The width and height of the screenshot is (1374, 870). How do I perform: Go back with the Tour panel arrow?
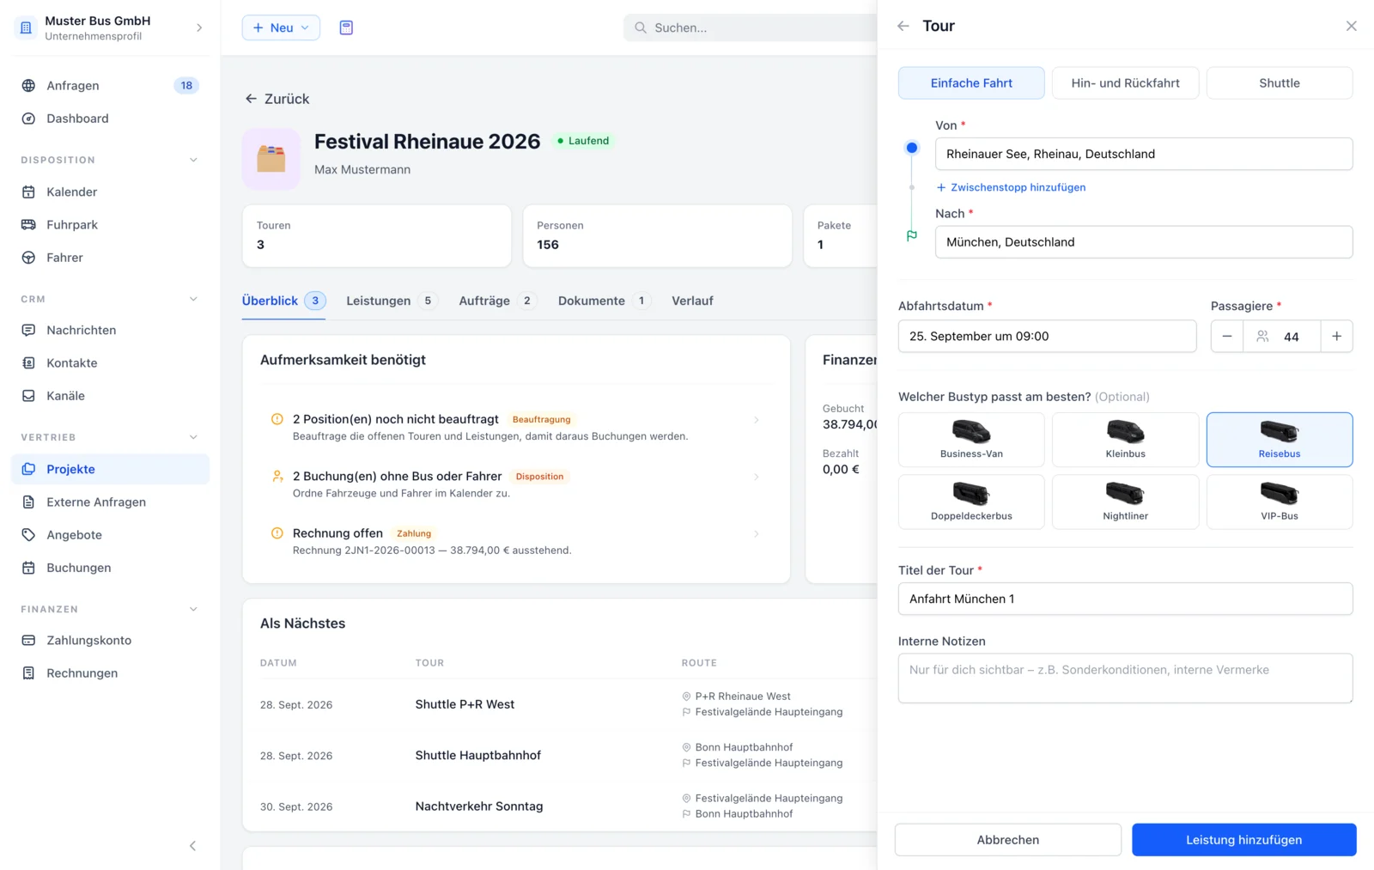(x=903, y=26)
